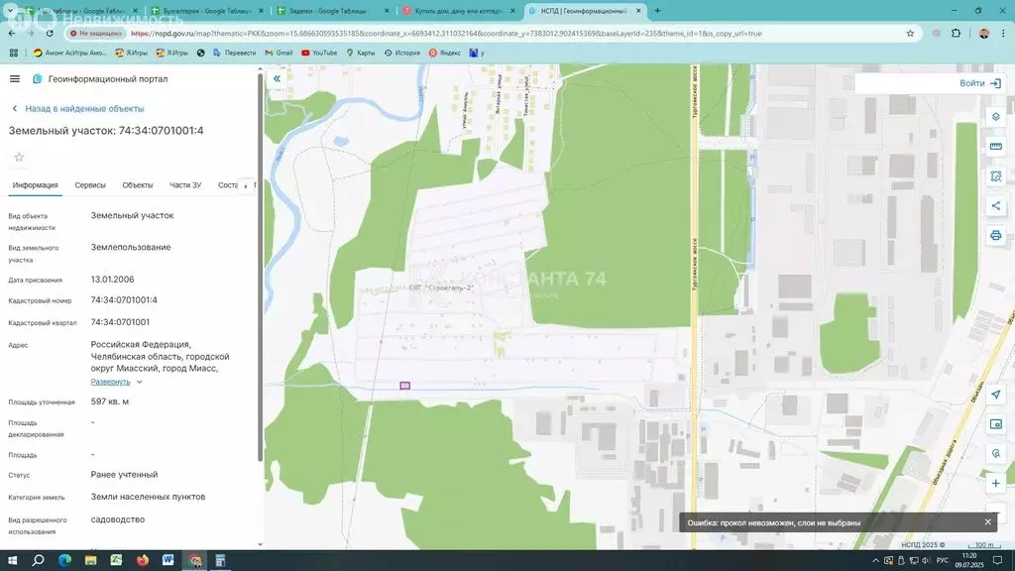Open the Перевести bookmark
The image size is (1015, 571).
point(234,54)
